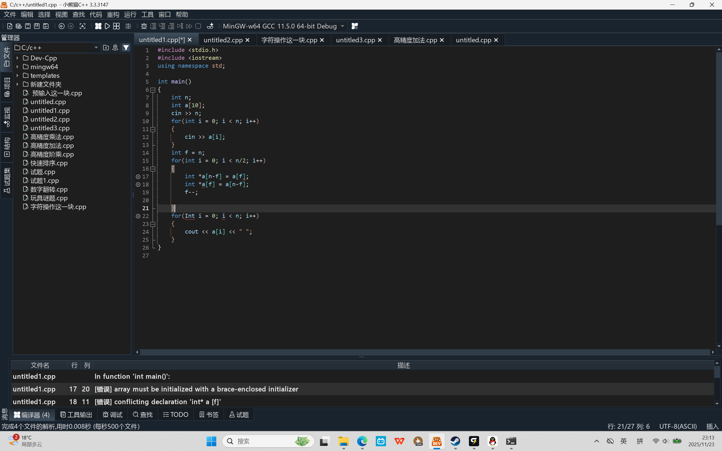Image resolution: width=722 pixels, height=451 pixels.
Task: Select the line 17 error message row
Action: 196,389
